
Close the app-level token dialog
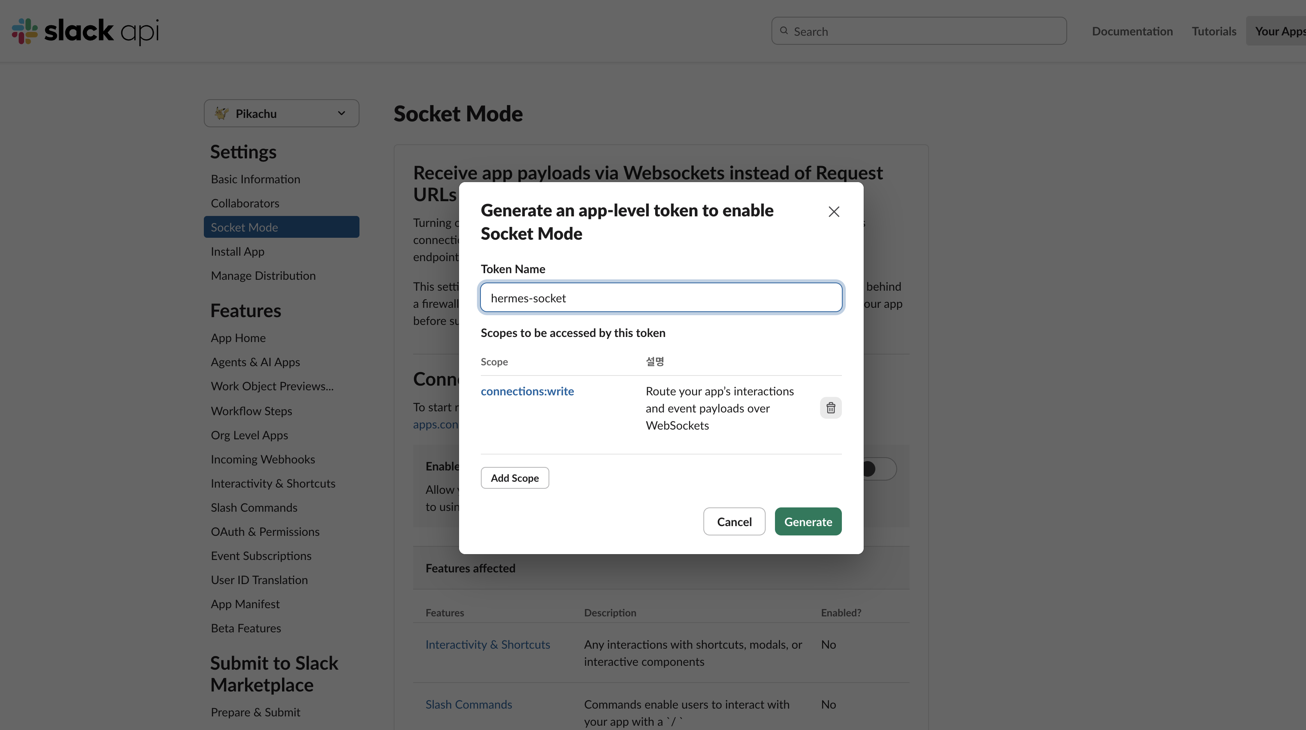(833, 211)
